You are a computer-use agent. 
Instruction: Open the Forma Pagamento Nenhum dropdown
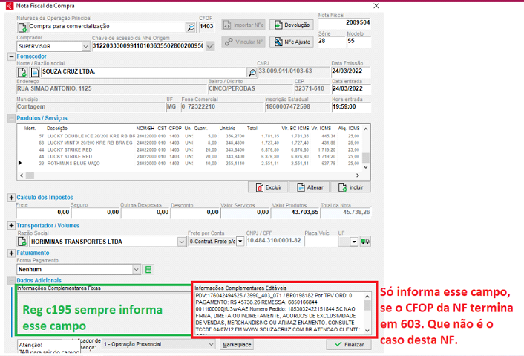coord(137,269)
